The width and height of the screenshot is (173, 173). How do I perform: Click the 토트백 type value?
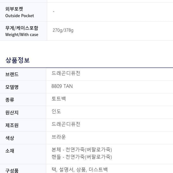point(59,99)
